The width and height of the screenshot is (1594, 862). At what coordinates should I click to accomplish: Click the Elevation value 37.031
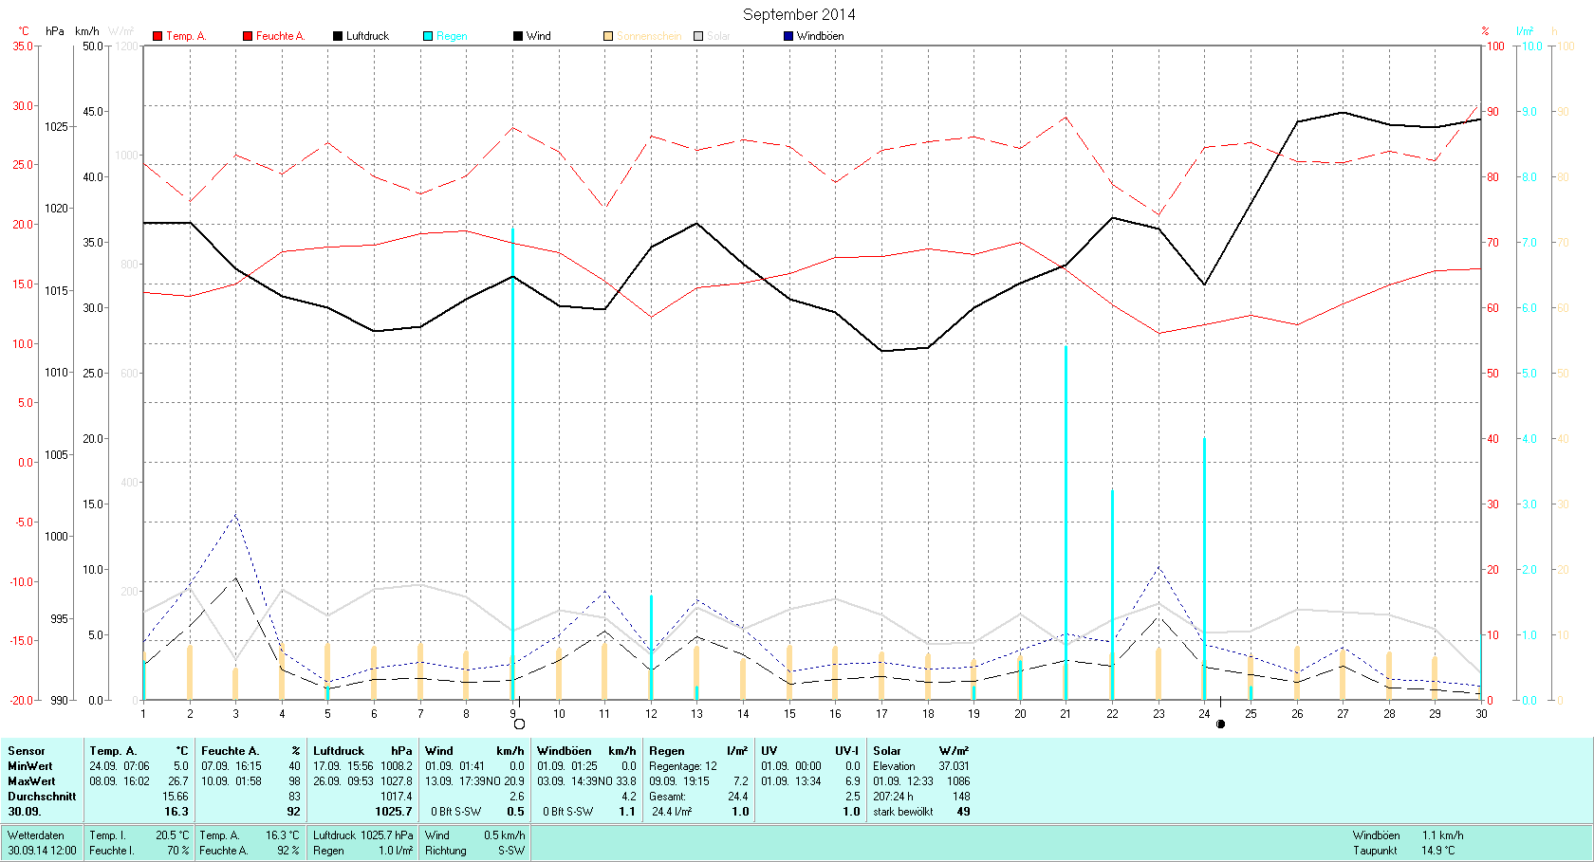[x=955, y=766]
